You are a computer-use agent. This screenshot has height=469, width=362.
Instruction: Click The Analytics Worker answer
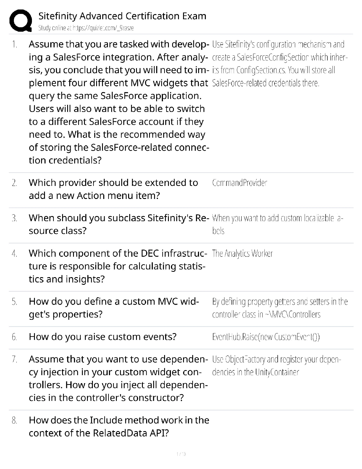242,253
